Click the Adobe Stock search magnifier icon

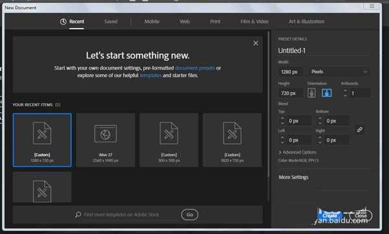(78, 215)
